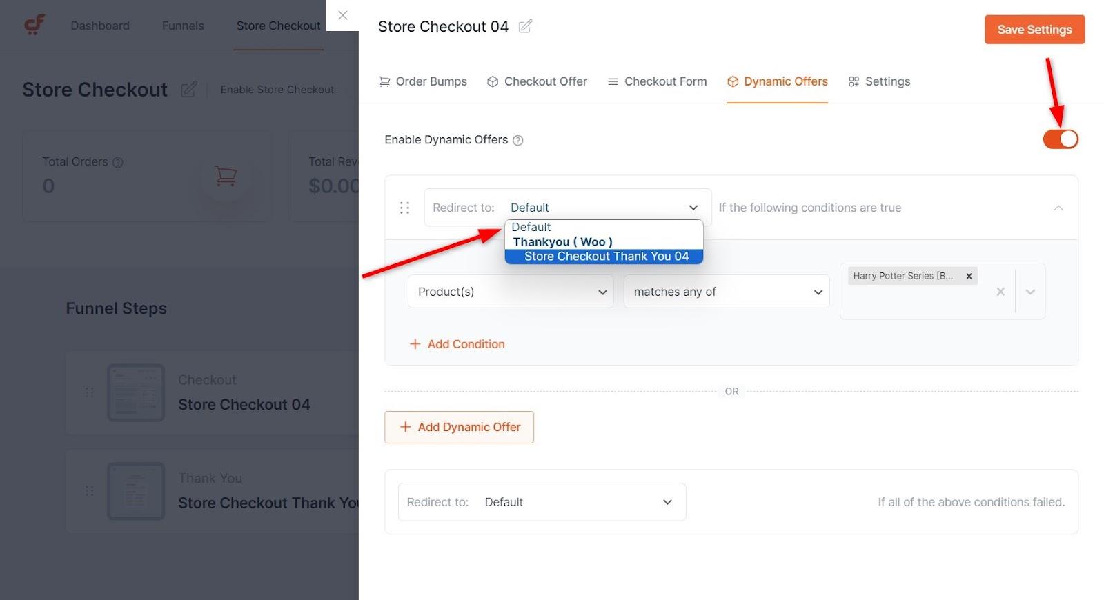Viewport: 1104px width, 600px height.
Task: Click the 'If the following conditions are true' text
Action: tap(810, 208)
